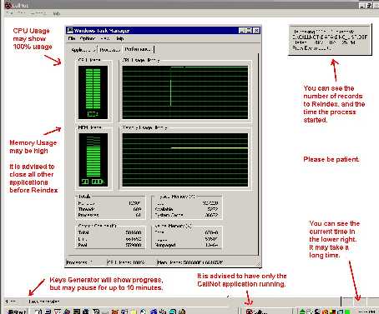Open the Task Manager File menu
The width and height of the screenshot is (379, 314).
point(72,38)
